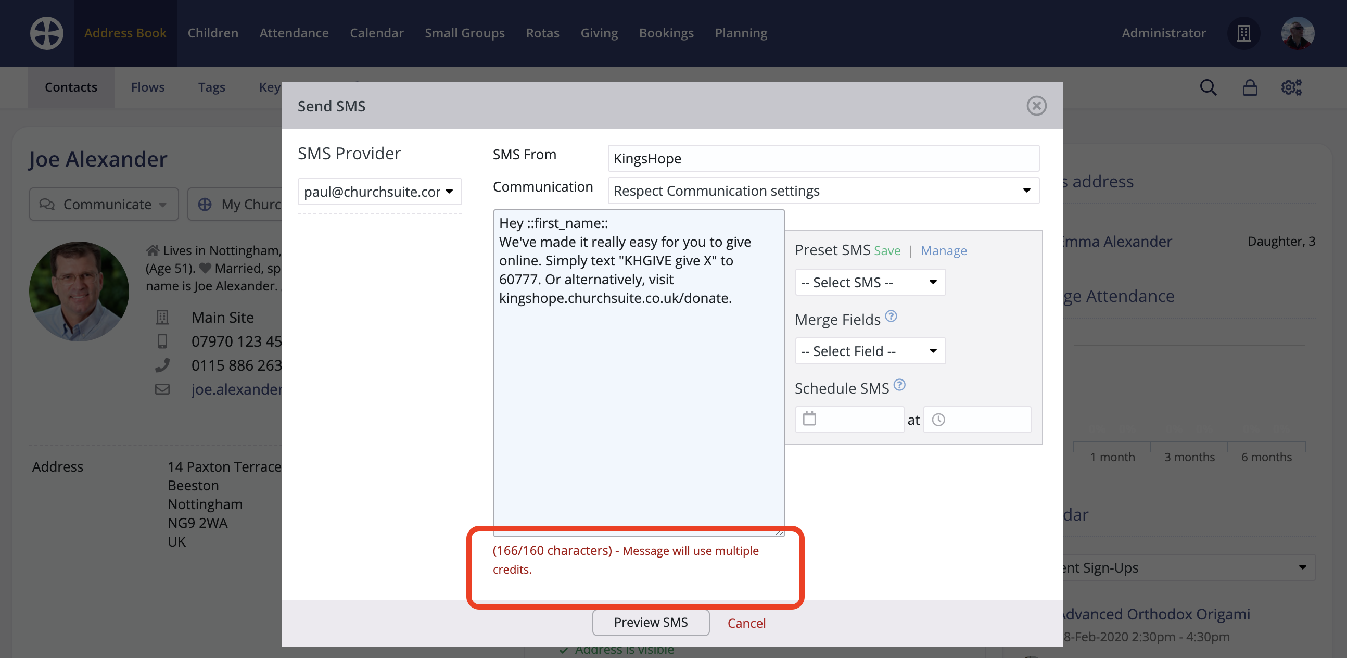Switch to the Children module

point(213,33)
